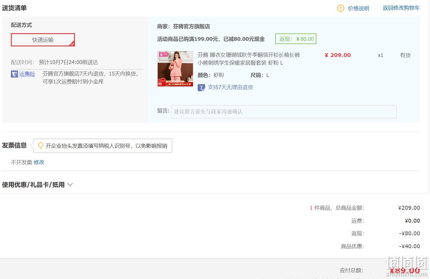Click merchant name 芬腾官方旗舰店
This screenshot has height=279, width=430.
click(192, 26)
